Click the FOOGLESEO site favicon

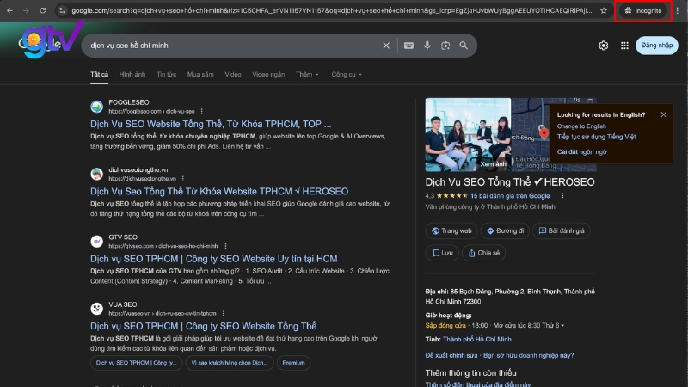point(96,107)
